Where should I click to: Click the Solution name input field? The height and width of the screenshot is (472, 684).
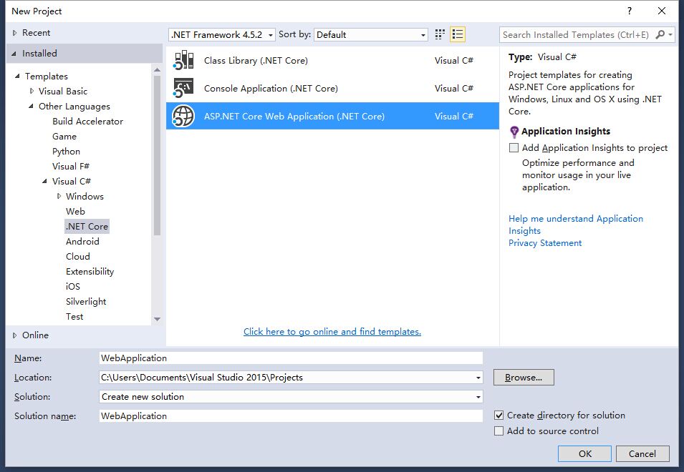pyautogui.click(x=291, y=416)
